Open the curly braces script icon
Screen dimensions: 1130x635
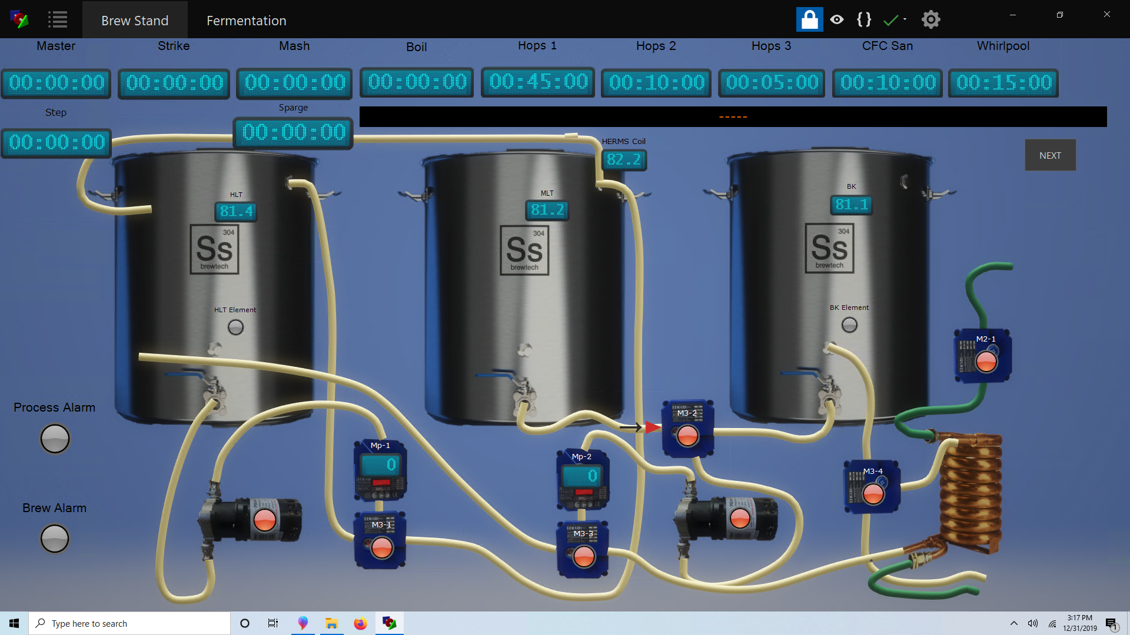click(x=864, y=19)
